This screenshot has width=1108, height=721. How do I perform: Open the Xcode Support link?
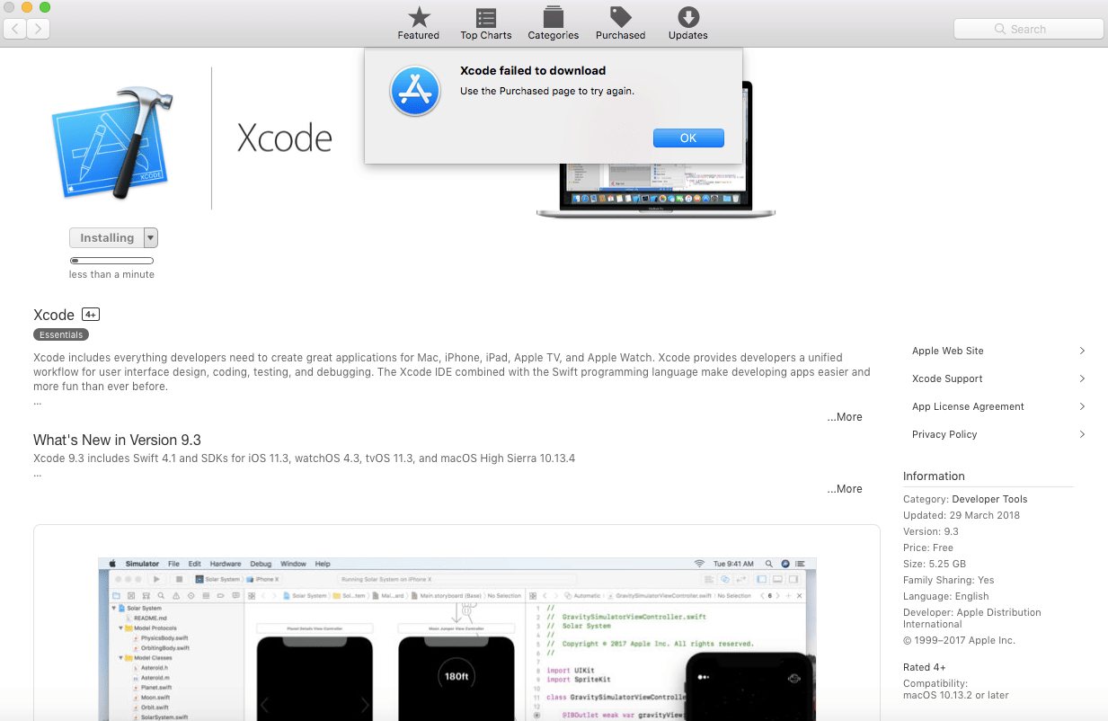[947, 378]
